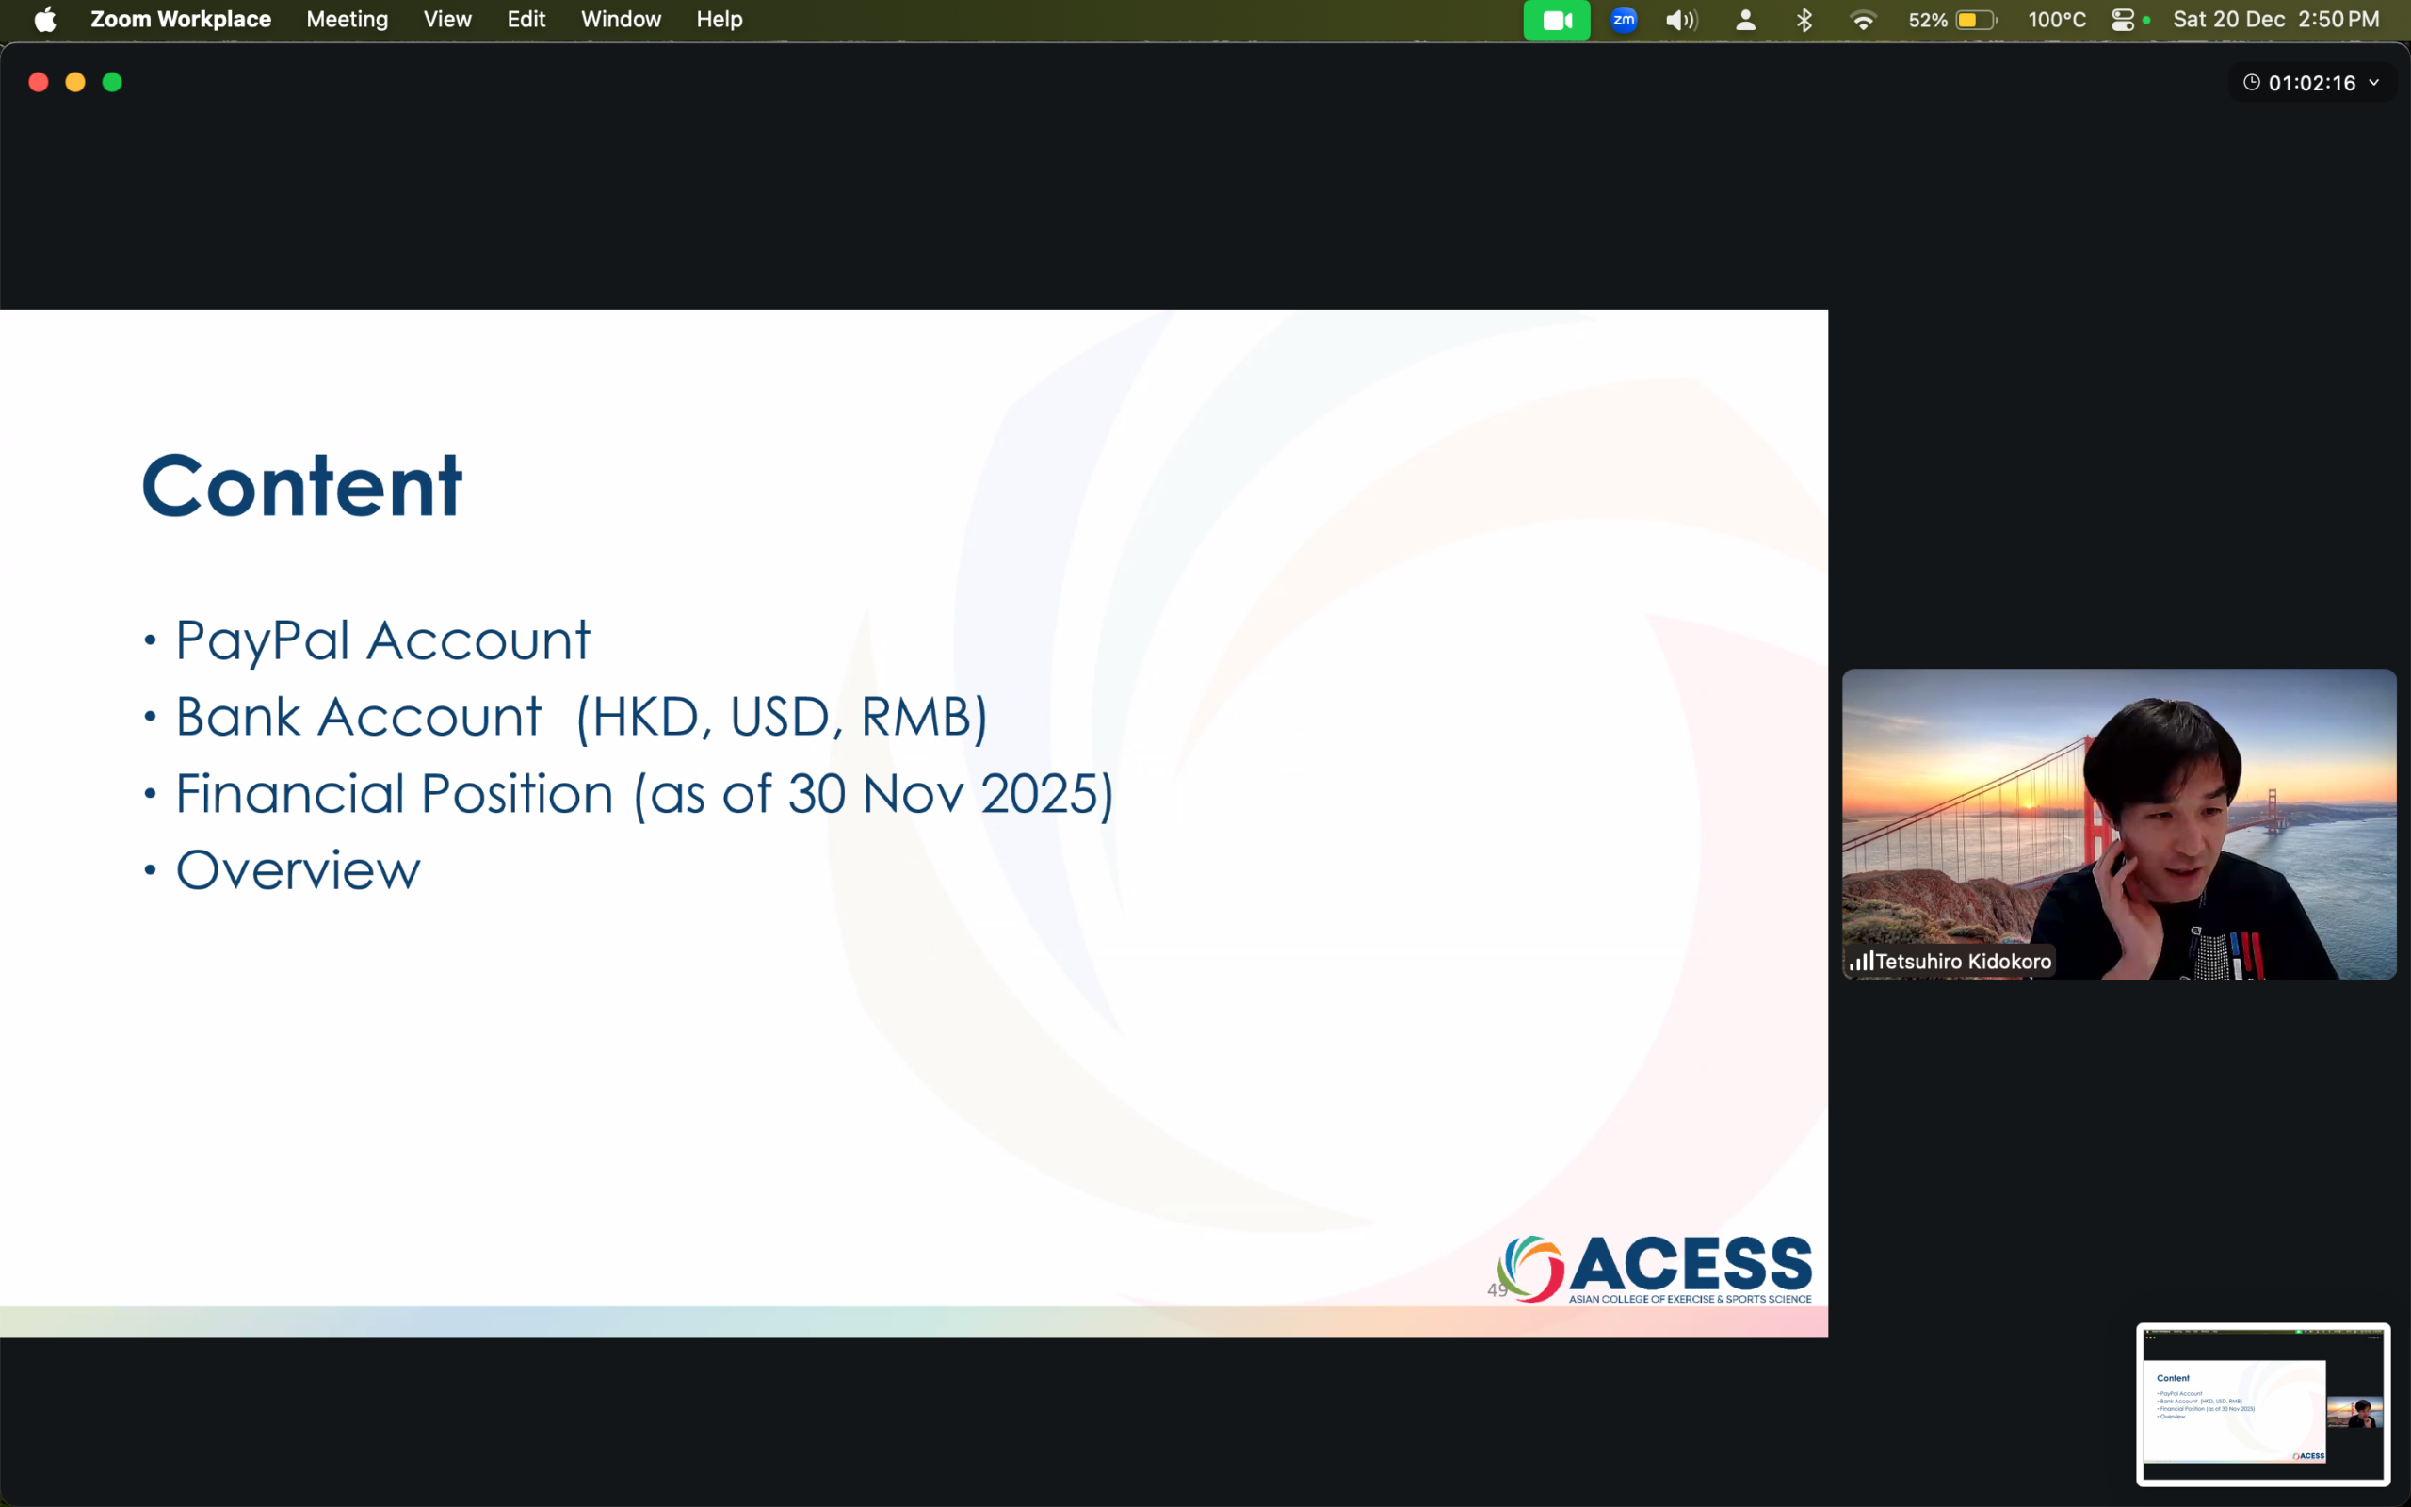This screenshot has height=1507, width=2411.
Task: Open the Edit menu
Action: coord(526,20)
